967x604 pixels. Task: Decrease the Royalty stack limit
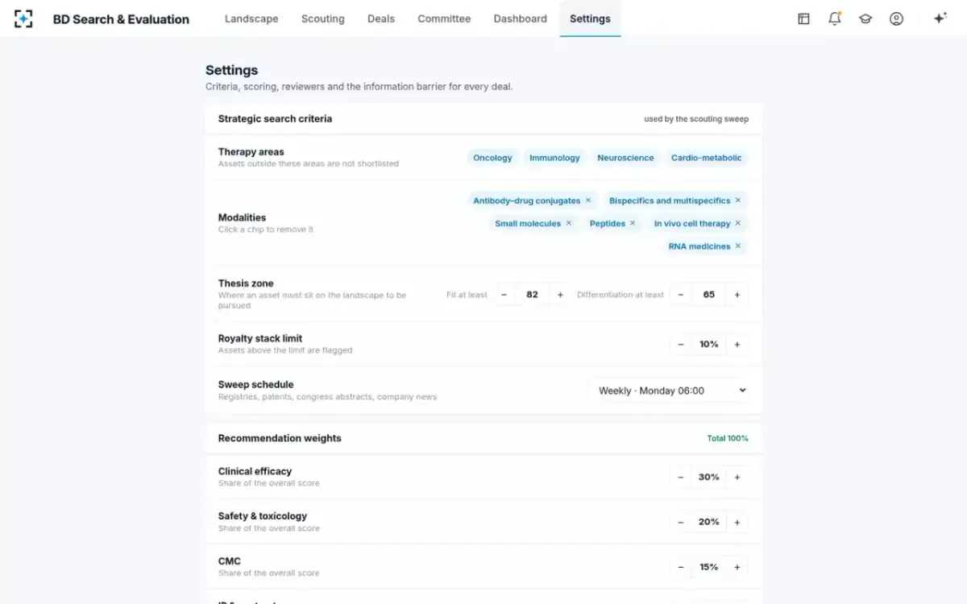(681, 345)
